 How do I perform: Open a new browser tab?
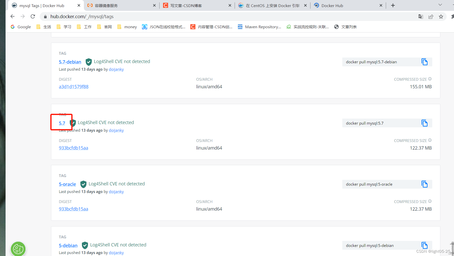[393, 5]
